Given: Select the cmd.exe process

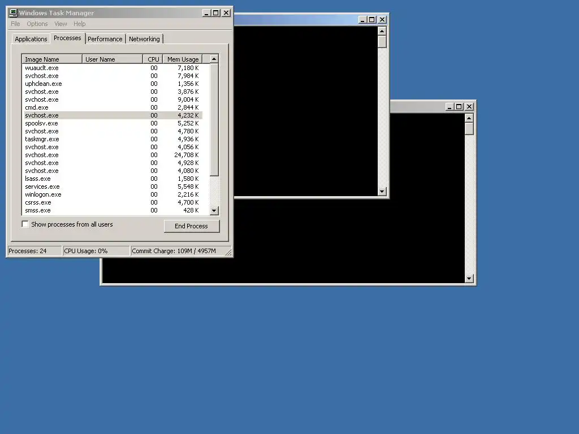Looking at the screenshot, I should 113,107.
